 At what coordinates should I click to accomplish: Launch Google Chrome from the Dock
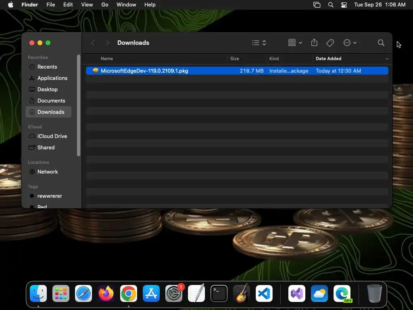(129, 293)
